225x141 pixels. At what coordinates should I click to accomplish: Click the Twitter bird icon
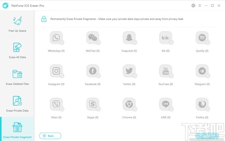point(129,71)
